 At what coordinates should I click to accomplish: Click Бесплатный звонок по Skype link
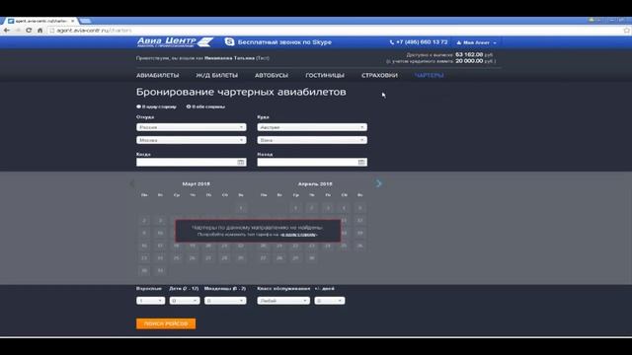[x=284, y=42]
